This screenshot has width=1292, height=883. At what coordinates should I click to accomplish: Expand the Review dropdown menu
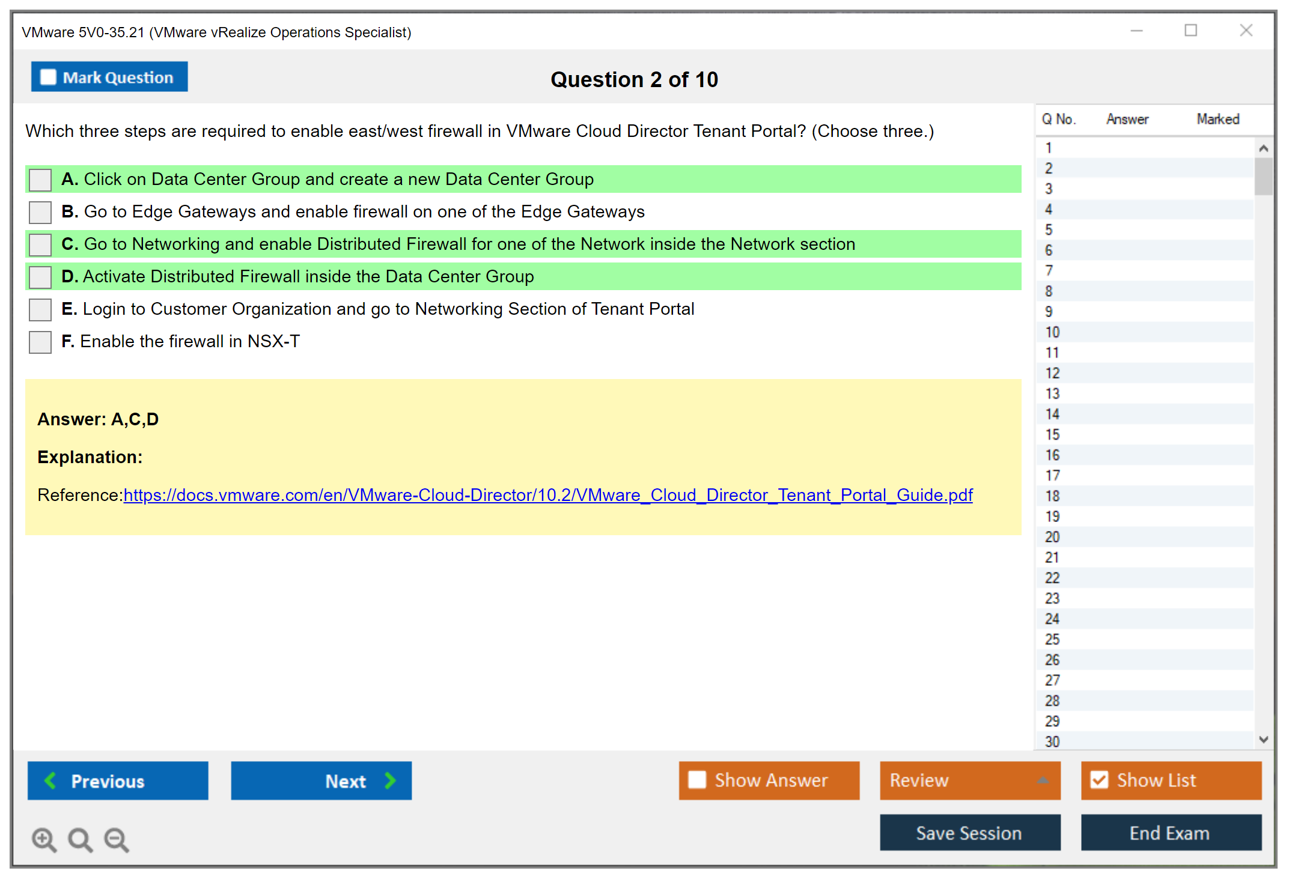(x=1043, y=780)
